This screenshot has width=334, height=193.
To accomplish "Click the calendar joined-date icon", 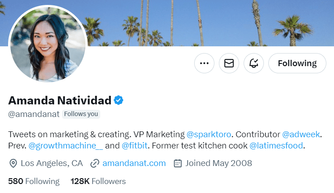I will point(178,163).
